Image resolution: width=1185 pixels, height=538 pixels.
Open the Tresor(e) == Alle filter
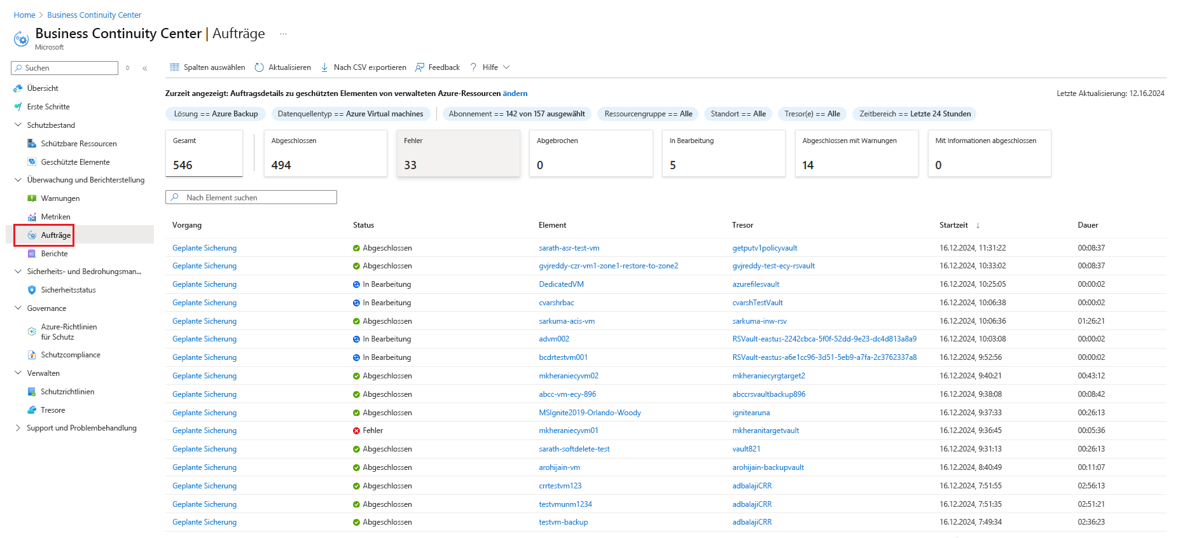812,114
